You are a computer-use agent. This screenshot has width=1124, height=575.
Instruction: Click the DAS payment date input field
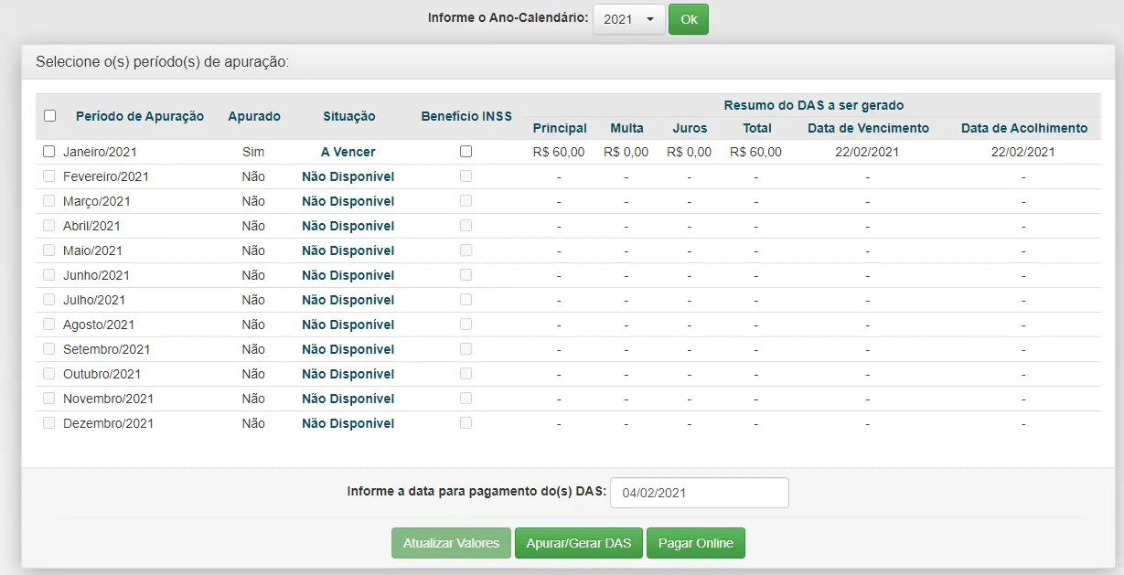(699, 493)
